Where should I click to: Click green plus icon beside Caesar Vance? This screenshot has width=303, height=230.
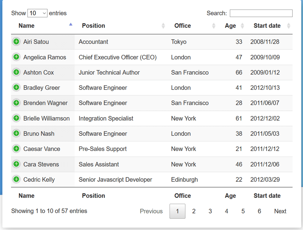pyautogui.click(x=16, y=149)
